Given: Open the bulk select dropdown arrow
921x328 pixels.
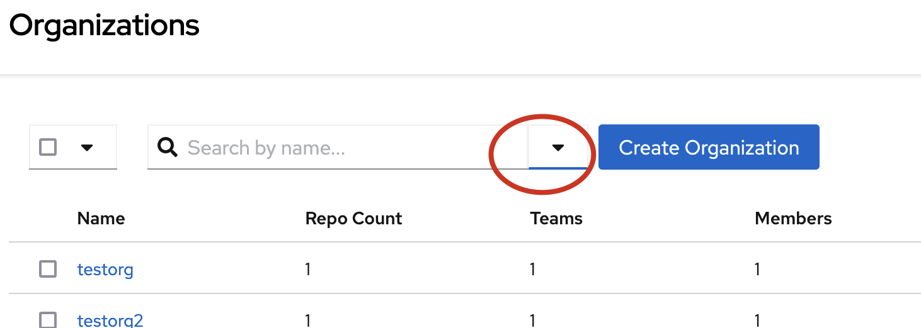Looking at the screenshot, I should [x=87, y=147].
